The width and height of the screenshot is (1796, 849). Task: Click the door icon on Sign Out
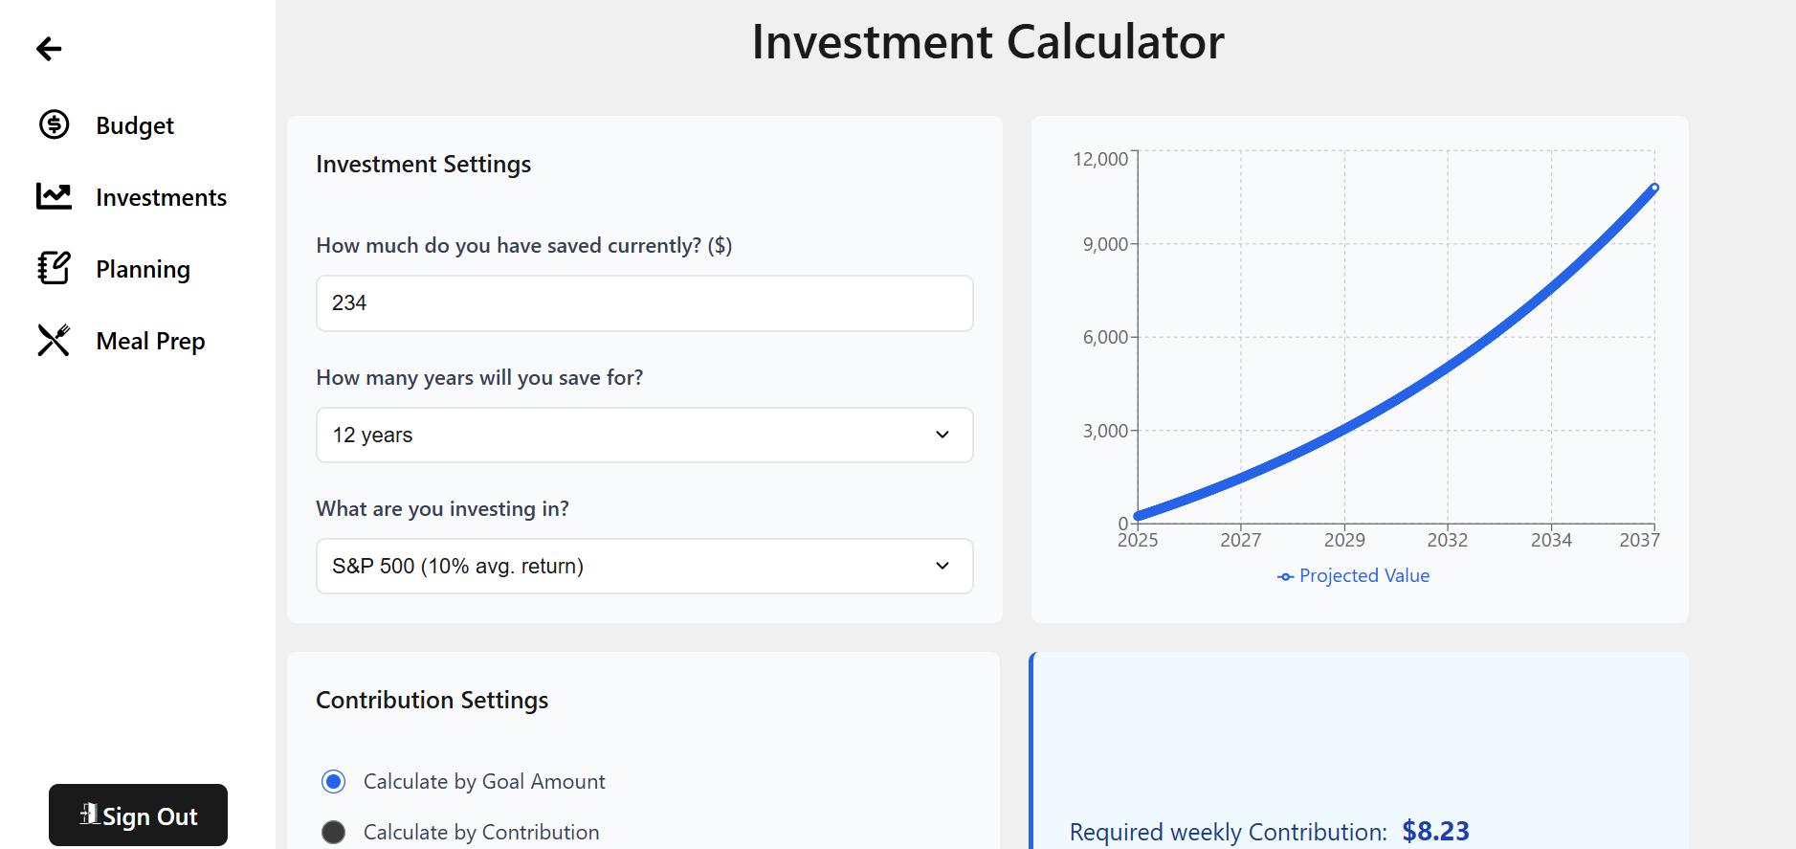point(89,815)
